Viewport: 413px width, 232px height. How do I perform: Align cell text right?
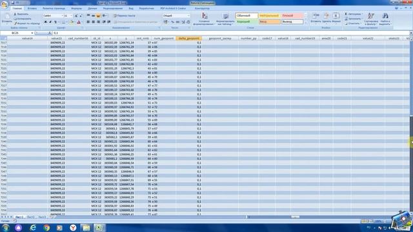[x=98, y=22]
